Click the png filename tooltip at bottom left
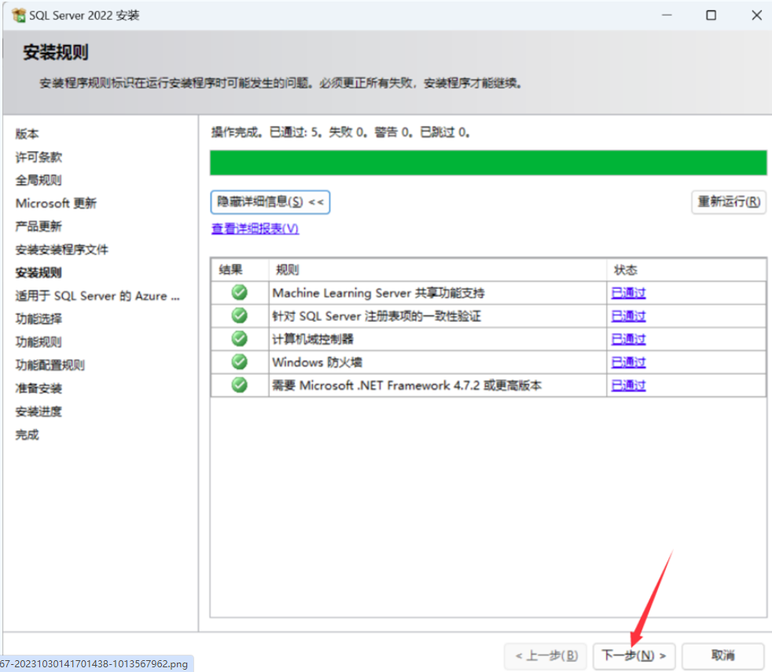Screen dimensions: 772x672 [x=97, y=663]
